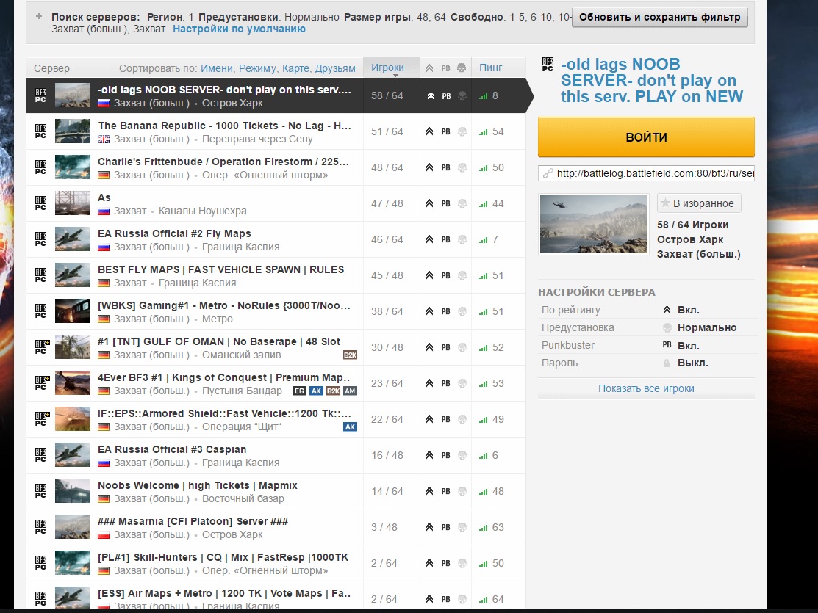Click Предустановка Нормально value
The width and height of the screenshot is (818, 613).
(x=707, y=328)
